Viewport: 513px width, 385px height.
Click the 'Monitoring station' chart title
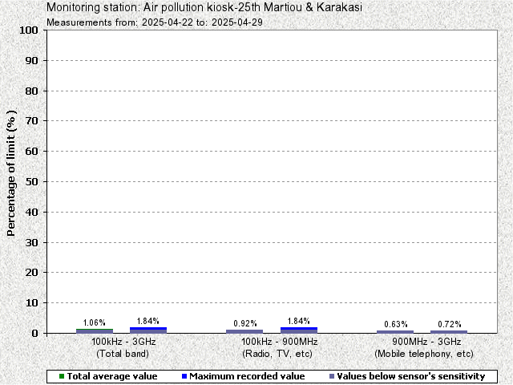[204, 7]
